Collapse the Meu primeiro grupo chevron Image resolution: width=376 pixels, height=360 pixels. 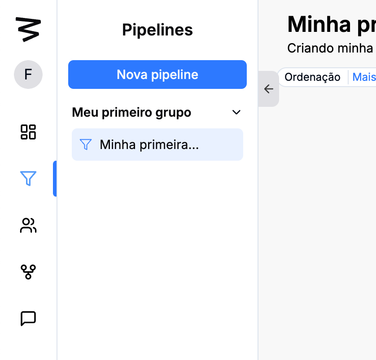pyautogui.click(x=236, y=112)
